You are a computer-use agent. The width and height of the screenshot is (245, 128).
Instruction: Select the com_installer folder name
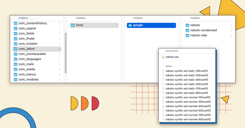click(28, 44)
